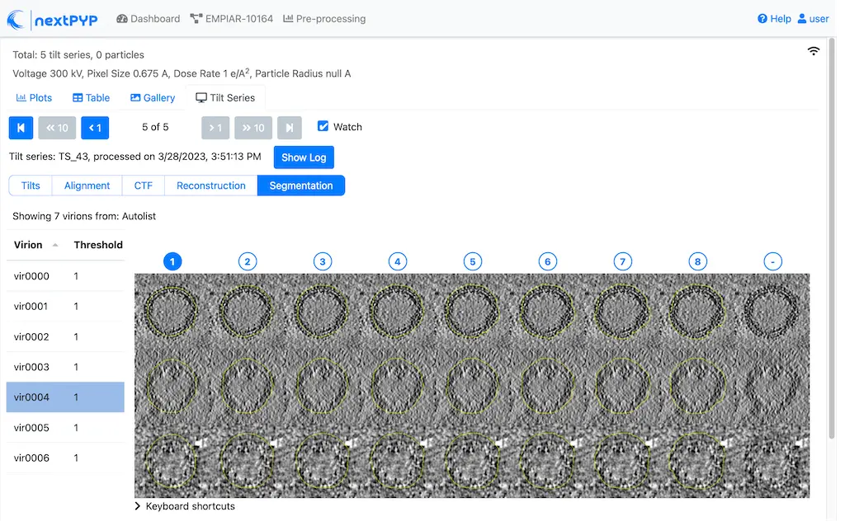Click the Show Log button

point(304,157)
